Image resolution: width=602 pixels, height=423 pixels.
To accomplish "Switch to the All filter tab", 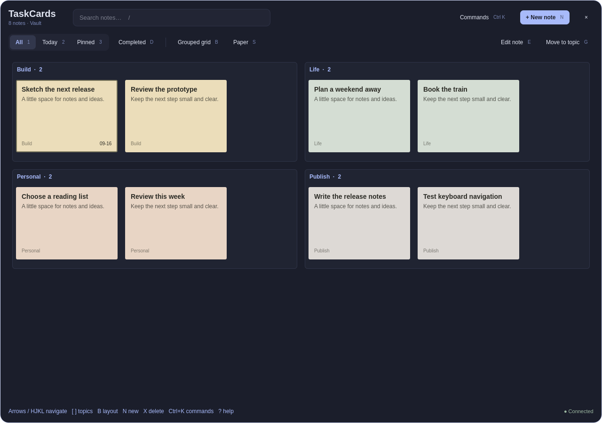I will [x=23, y=42].
